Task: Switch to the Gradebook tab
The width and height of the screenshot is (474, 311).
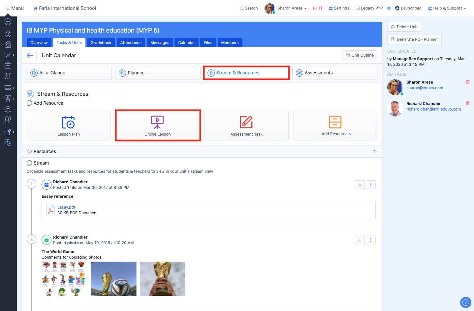Action: coord(101,43)
